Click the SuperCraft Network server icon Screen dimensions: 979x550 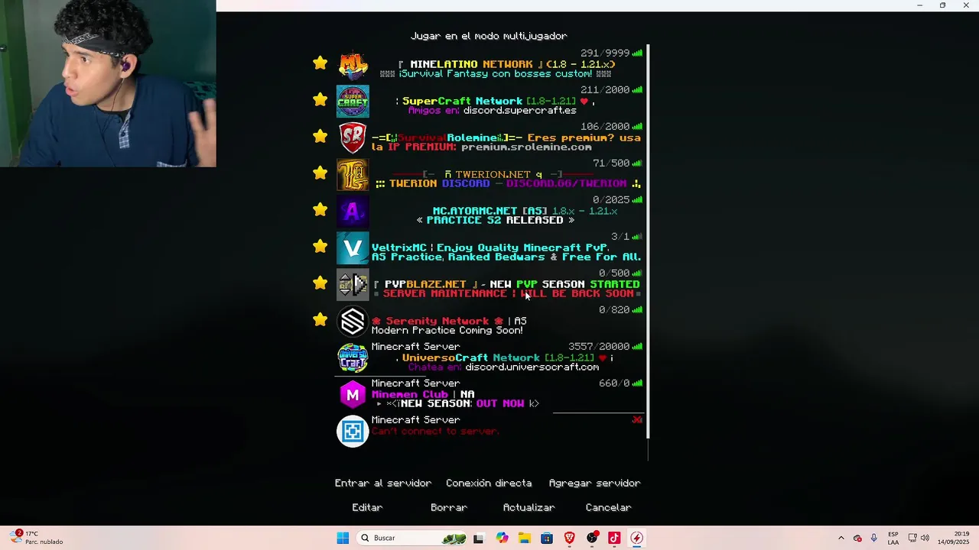[x=353, y=101]
